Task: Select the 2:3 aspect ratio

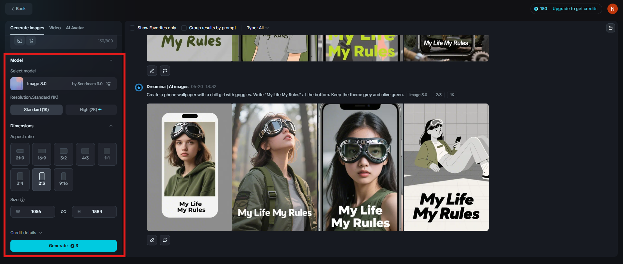Action: (42, 180)
